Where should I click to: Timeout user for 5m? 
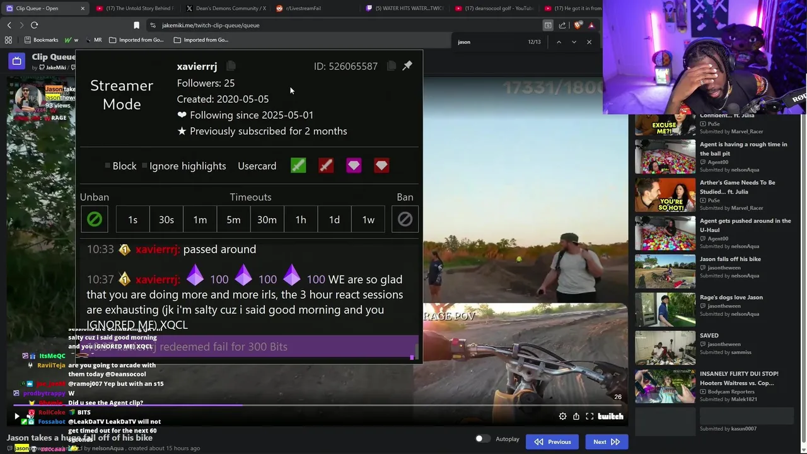point(233,219)
